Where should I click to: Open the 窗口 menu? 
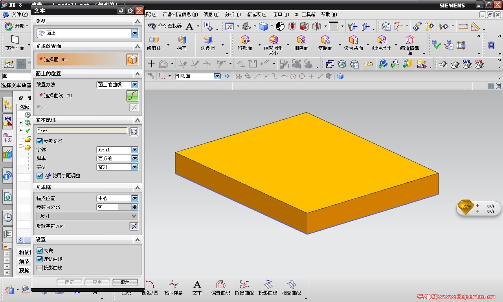pyautogui.click(x=281, y=15)
